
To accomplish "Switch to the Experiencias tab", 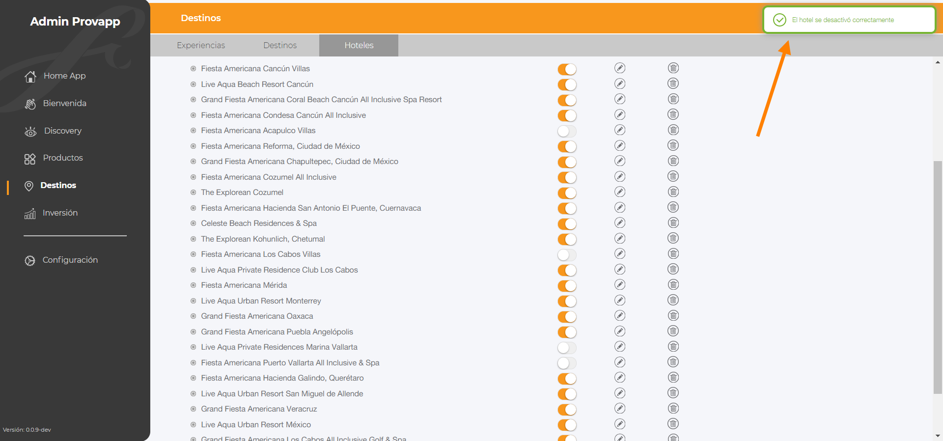I will click(x=201, y=45).
